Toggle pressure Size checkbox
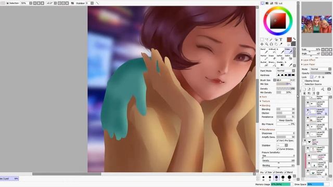 pos(266,172)
